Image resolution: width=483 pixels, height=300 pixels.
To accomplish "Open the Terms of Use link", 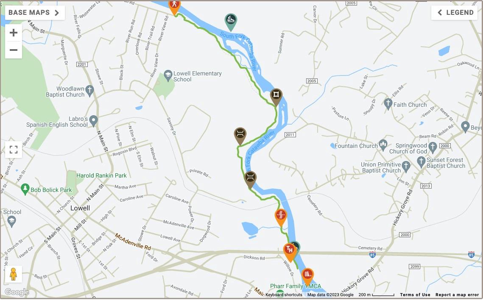I will 415,295.
